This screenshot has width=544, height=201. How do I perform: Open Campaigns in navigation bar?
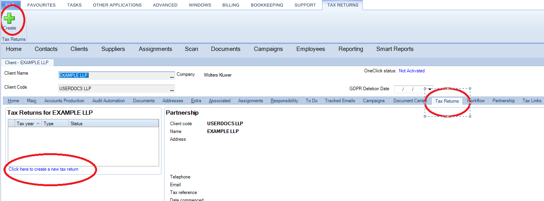[268, 49]
